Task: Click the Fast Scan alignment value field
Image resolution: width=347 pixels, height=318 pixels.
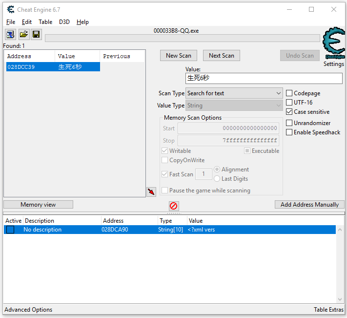Action: [x=204, y=174]
